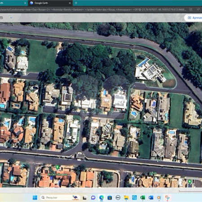Close the Google Earth tab
The width and height of the screenshot is (202, 202).
[x=70, y=3]
